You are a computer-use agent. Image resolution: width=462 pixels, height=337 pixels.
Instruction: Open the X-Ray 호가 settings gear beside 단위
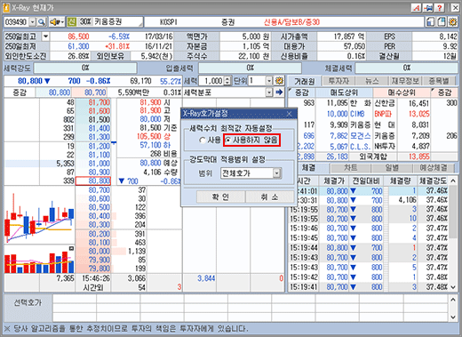(279, 81)
